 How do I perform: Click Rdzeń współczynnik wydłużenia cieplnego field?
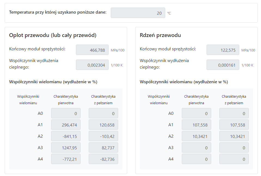(x=223, y=65)
